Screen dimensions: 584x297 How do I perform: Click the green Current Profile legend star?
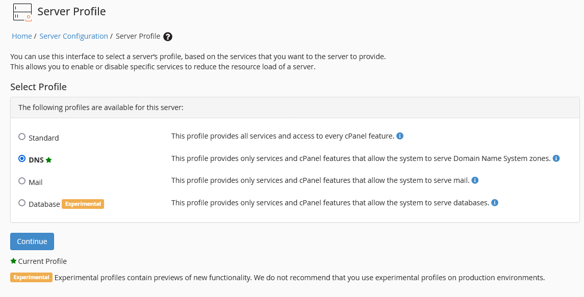point(13,261)
